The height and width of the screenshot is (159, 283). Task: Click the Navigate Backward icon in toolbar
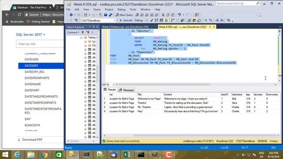(71, 15)
